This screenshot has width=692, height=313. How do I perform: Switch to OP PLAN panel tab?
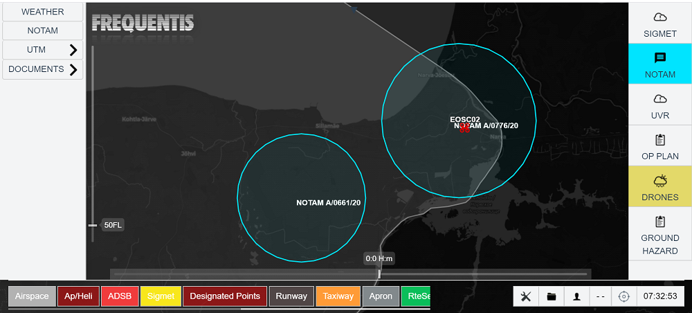tap(659, 145)
